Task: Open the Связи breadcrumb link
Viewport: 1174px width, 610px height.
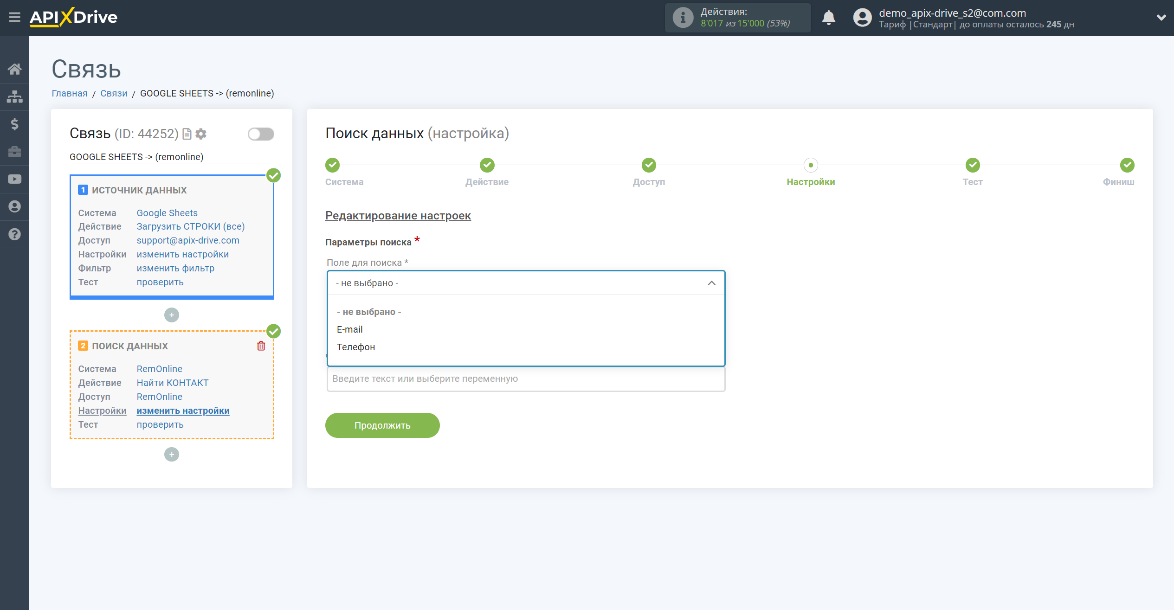Action: click(114, 93)
